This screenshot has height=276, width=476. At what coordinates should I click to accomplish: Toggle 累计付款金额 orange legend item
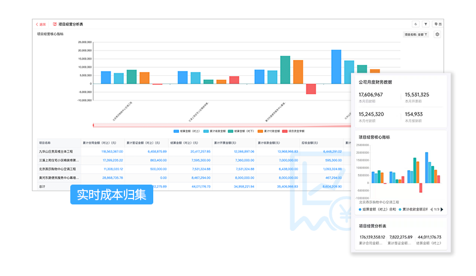269,130
